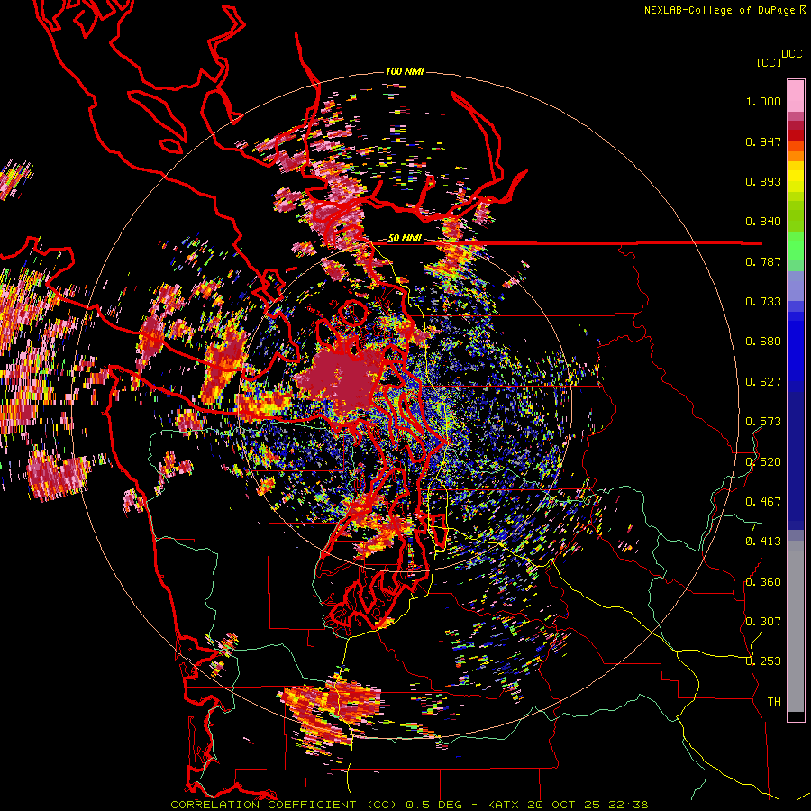This screenshot has height=811, width=811.
Task: Select the 0.627 scale value
Action: point(763,382)
